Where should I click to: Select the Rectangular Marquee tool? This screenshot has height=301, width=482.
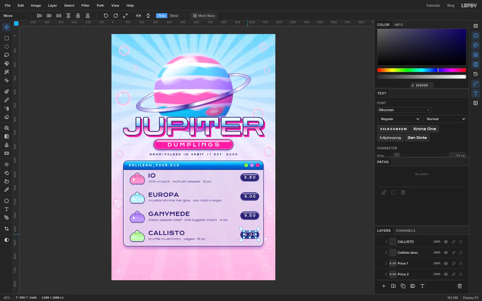point(7,38)
